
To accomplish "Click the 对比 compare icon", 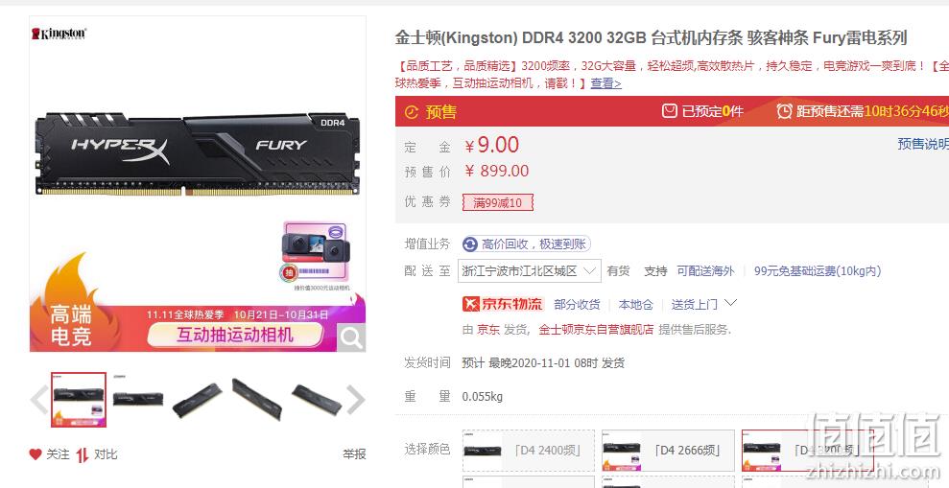I will coord(83,454).
